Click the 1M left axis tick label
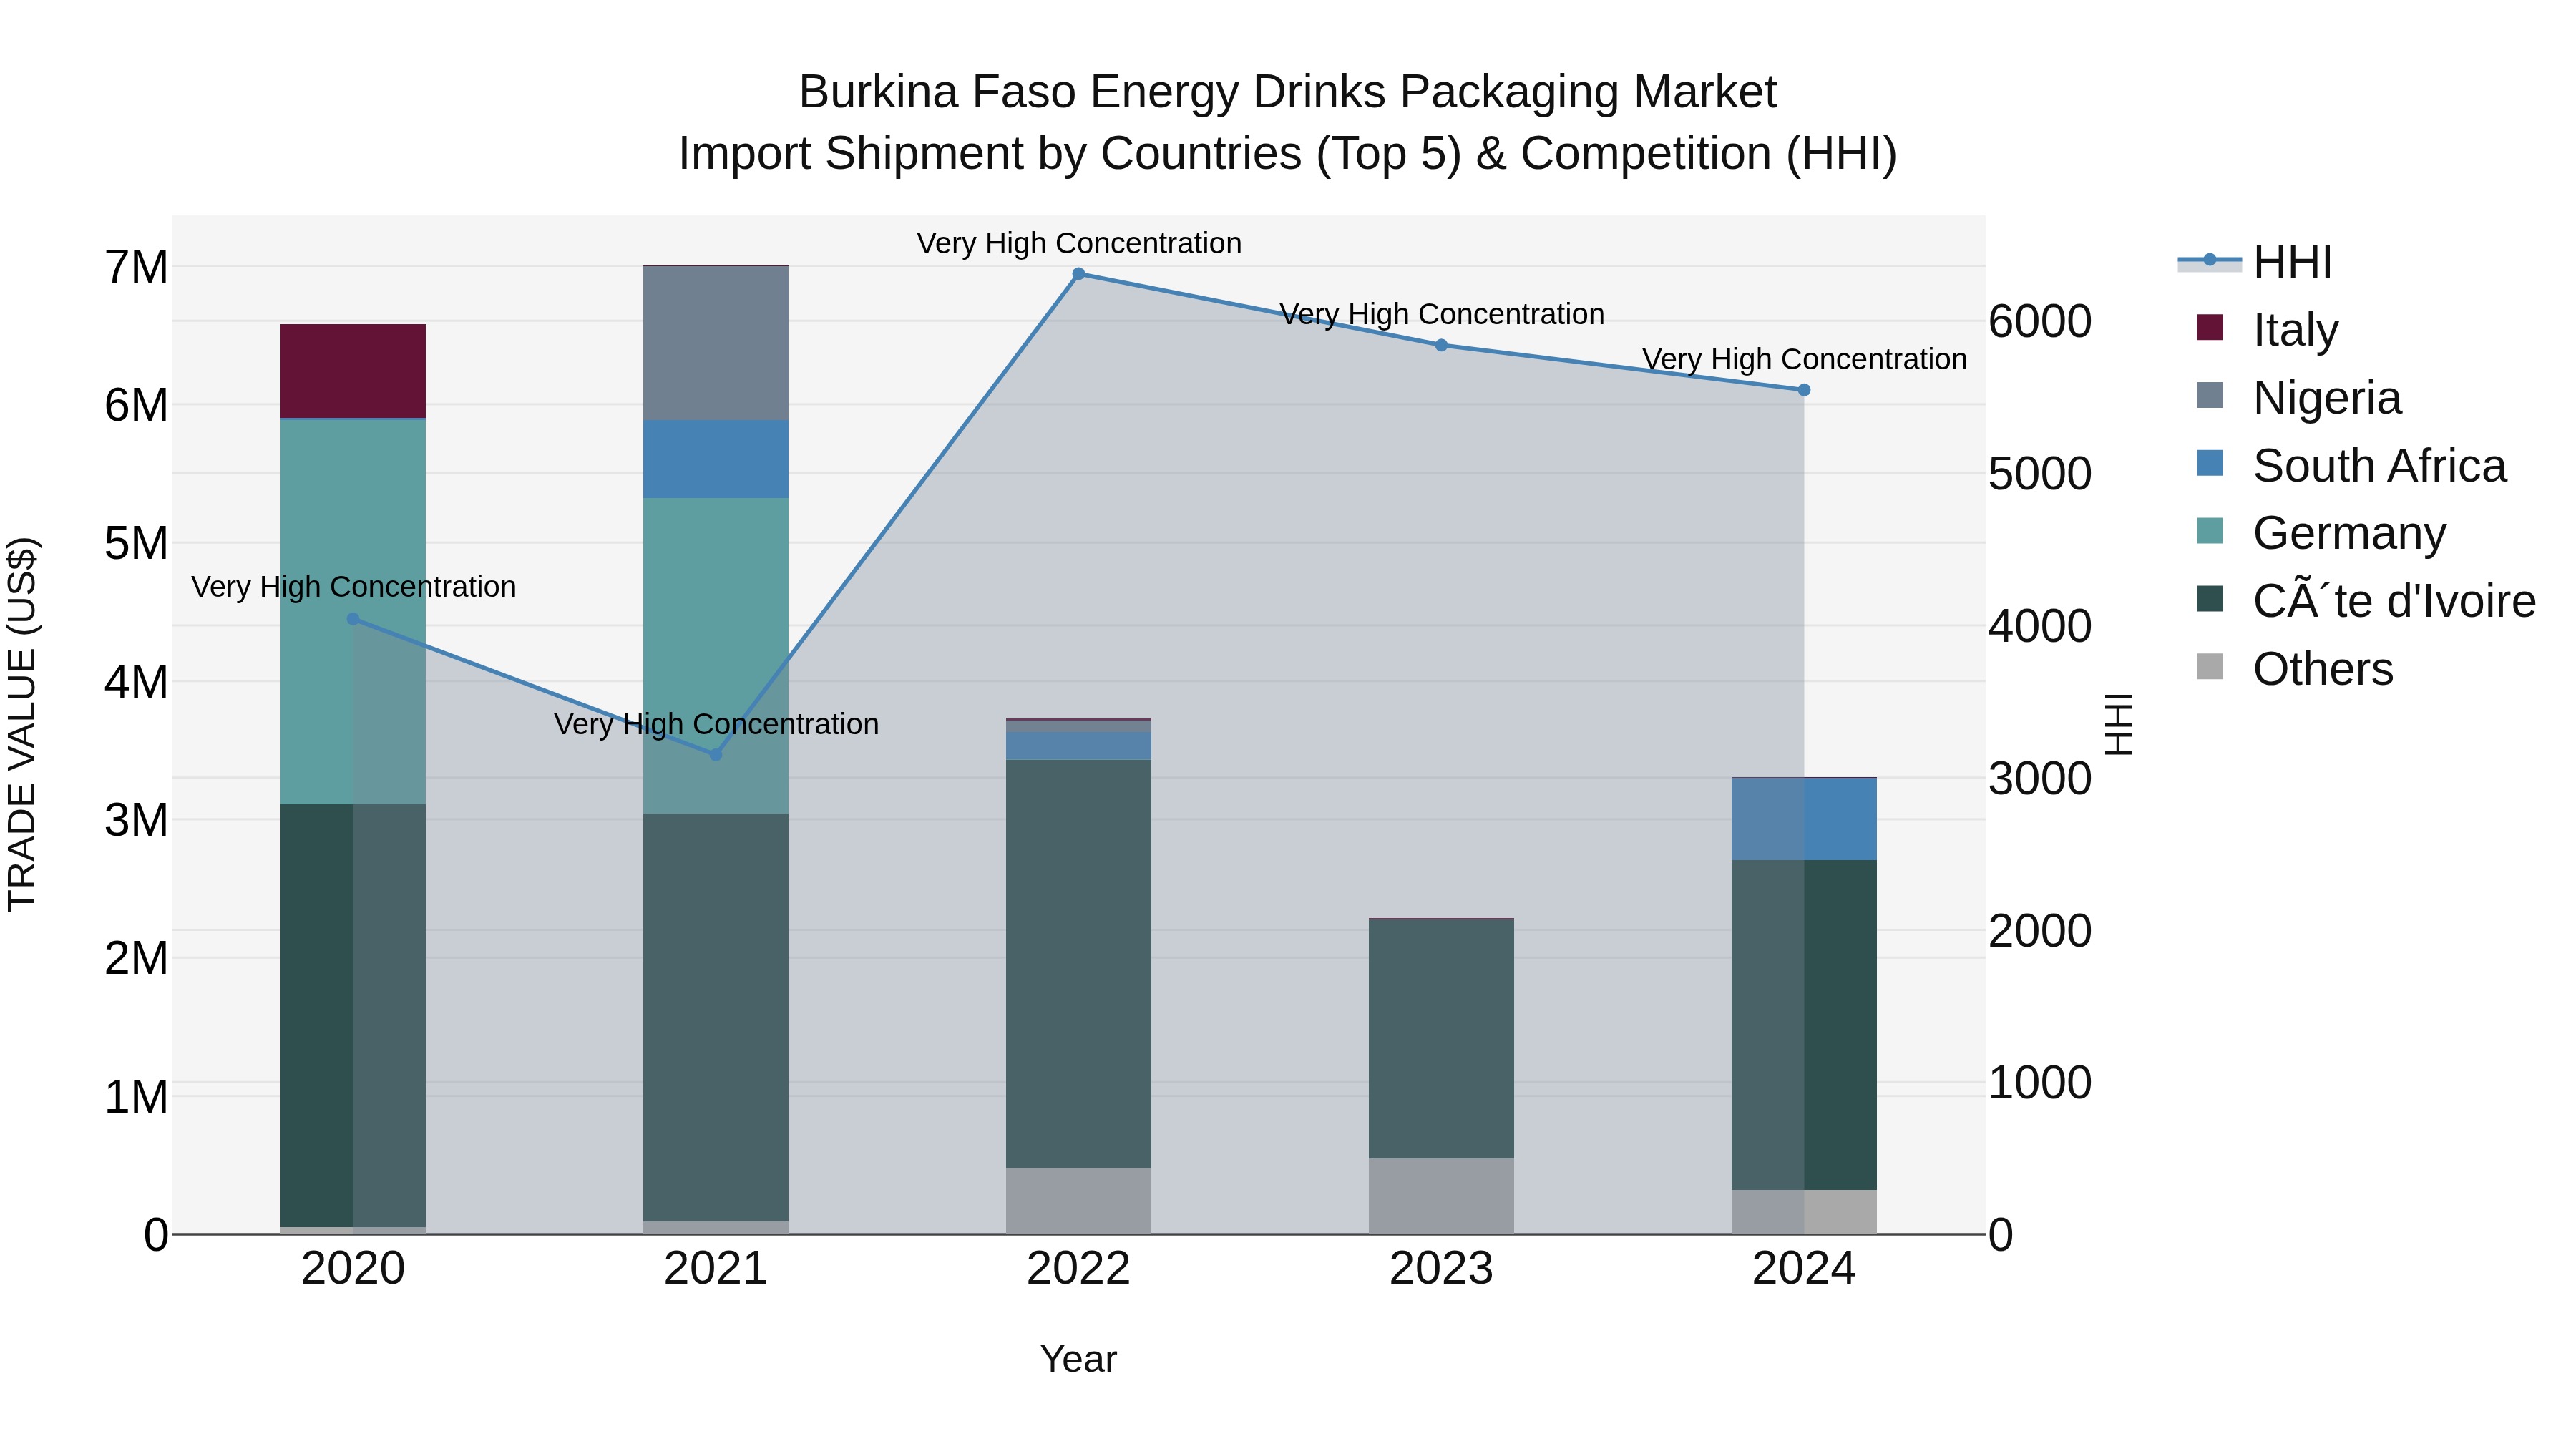This screenshot has height=1449, width=2576. pyautogui.click(x=137, y=1097)
